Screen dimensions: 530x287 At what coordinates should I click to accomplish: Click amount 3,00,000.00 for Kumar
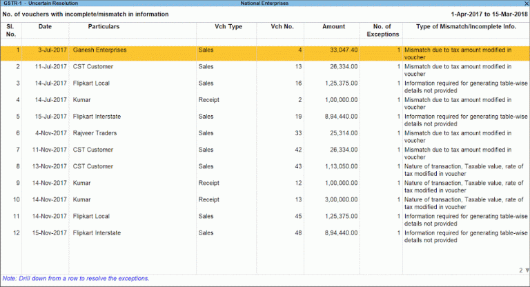click(342, 199)
